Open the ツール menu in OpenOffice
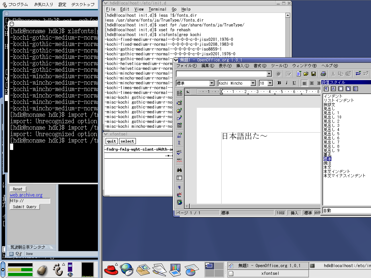The height and width of the screenshot is (278, 371). [x=279, y=66]
